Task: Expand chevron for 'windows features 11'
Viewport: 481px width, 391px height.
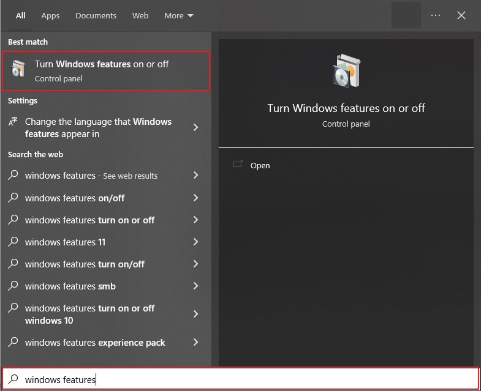Action: tap(195, 242)
